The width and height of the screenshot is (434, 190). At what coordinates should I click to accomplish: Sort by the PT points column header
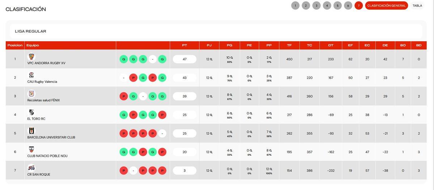184,46
